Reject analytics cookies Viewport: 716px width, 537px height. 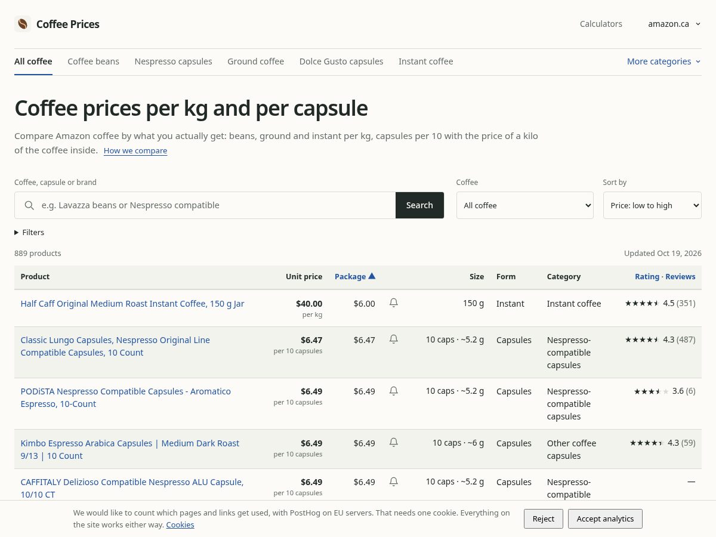point(544,519)
